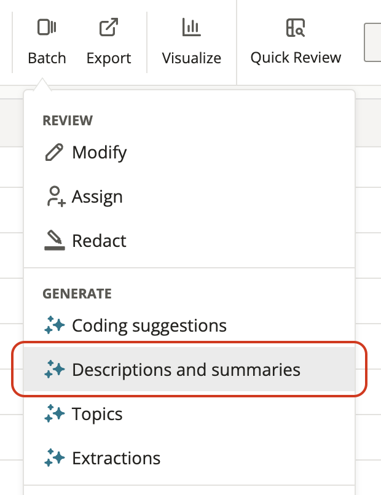Click the person icon next to Assign
This screenshot has height=495, width=381.
tap(54, 197)
